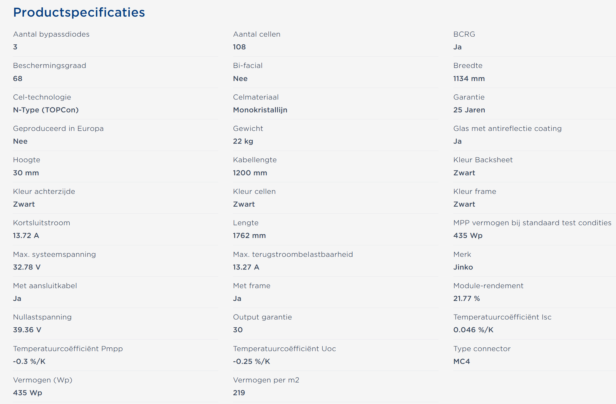Click the Vermogen per m2 value 219

[239, 393]
